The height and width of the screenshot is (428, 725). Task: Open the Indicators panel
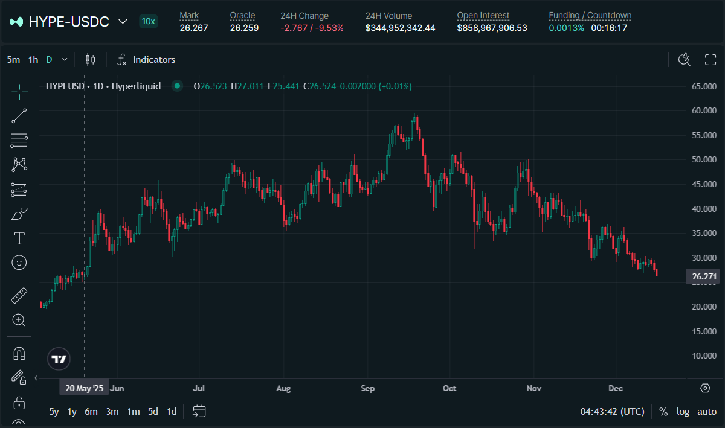click(x=146, y=59)
